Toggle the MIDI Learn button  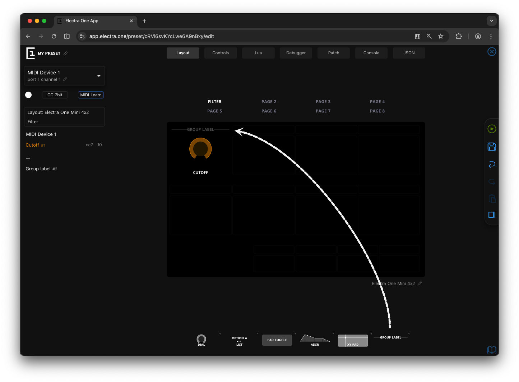91,95
